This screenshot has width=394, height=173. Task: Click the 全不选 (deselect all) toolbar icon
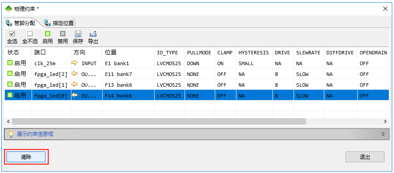pyautogui.click(x=30, y=34)
